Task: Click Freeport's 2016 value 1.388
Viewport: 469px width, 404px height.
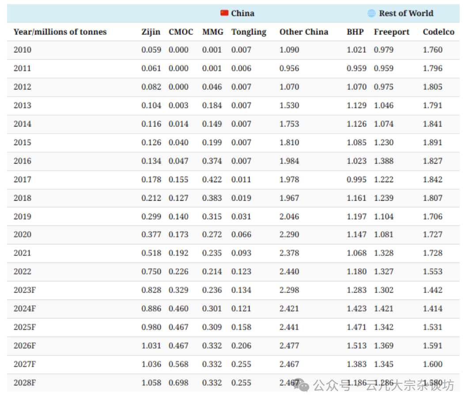Action: click(x=383, y=161)
